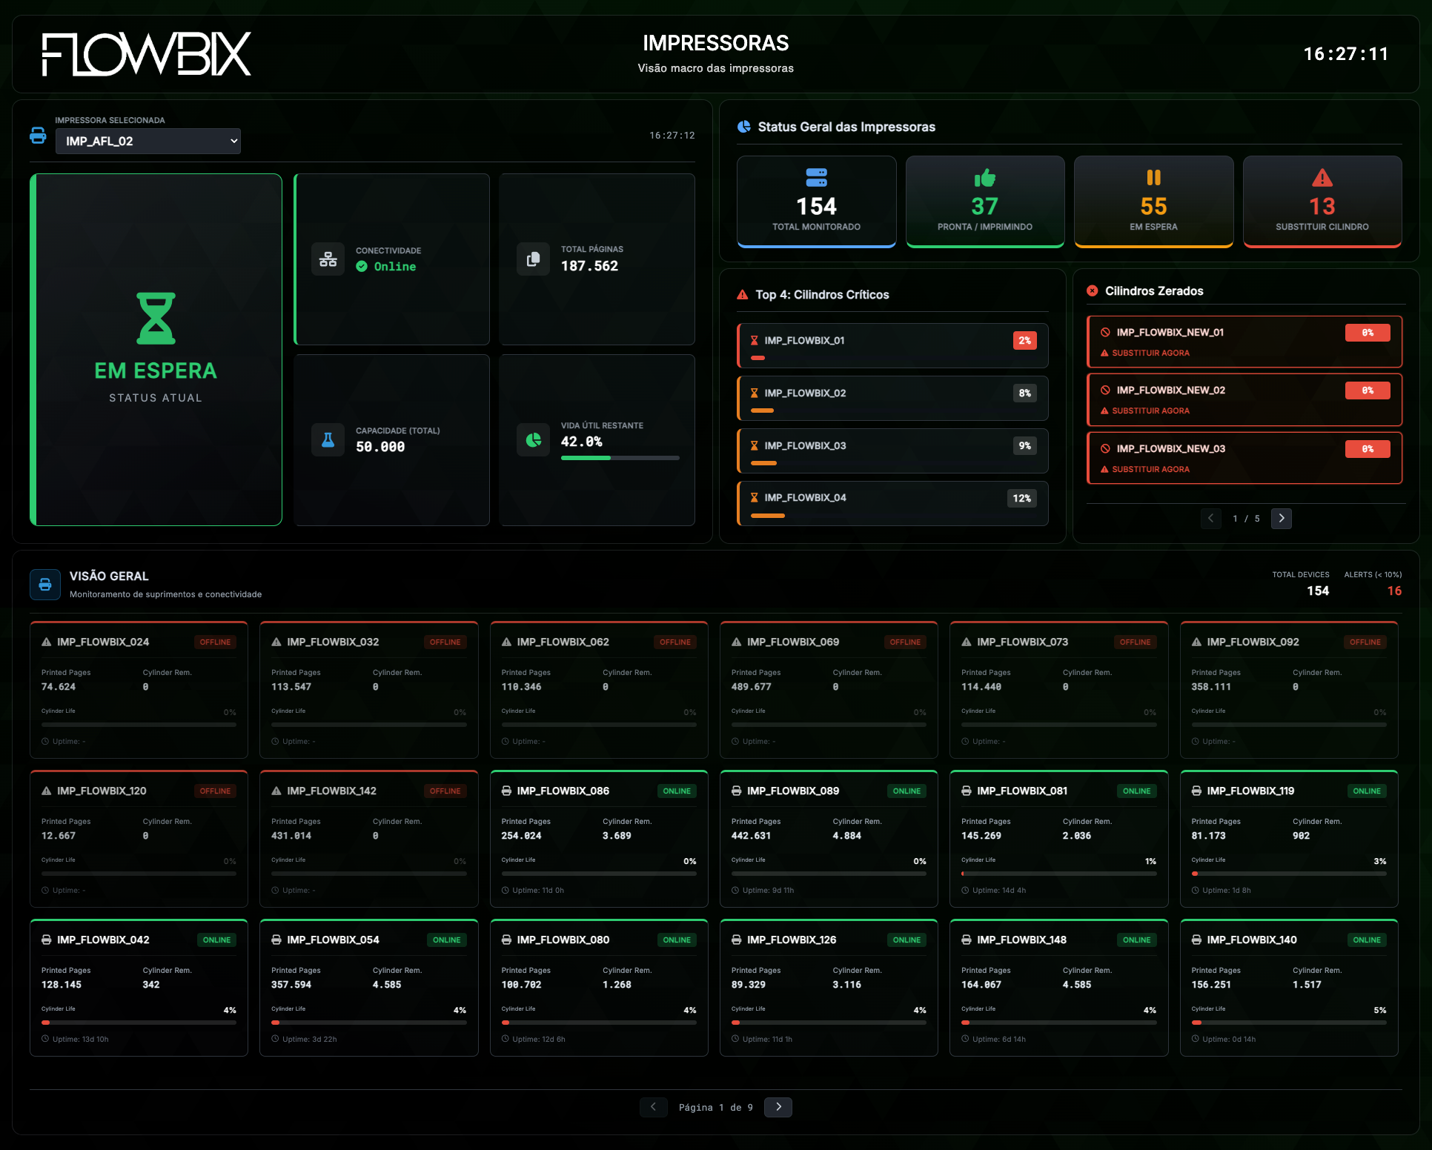Select the 37 Pronta / Imprimindo card
The width and height of the screenshot is (1432, 1150).
(x=985, y=202)
